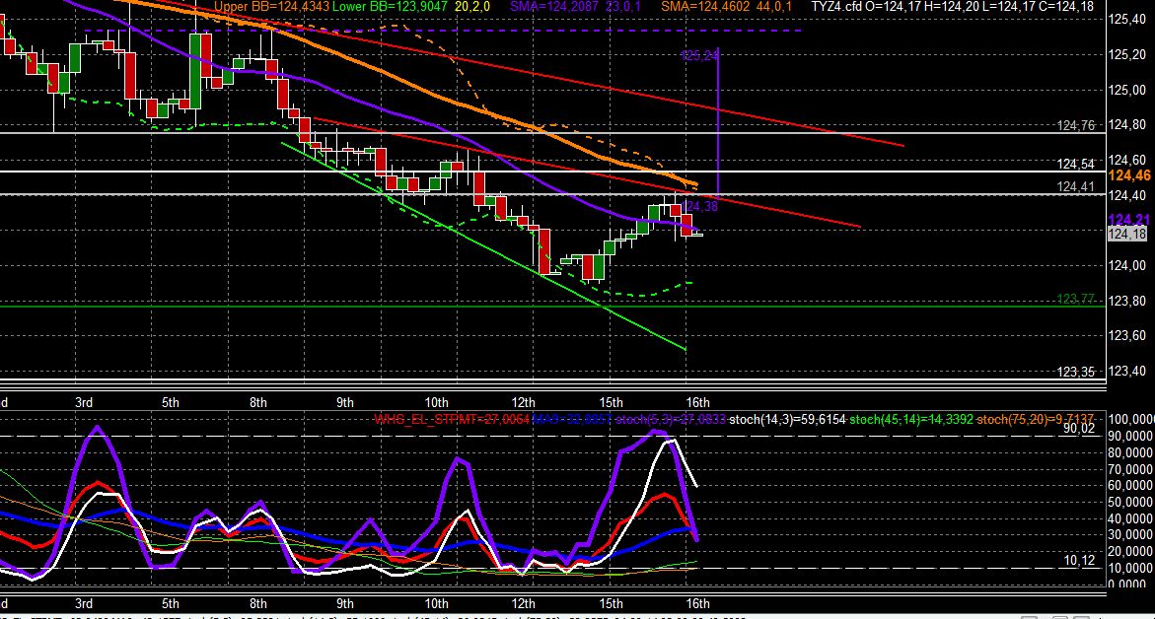Click 15th on the stochastic panel date axis
Viewport: 1155px width, 619px height.
[x=611, y=603]
